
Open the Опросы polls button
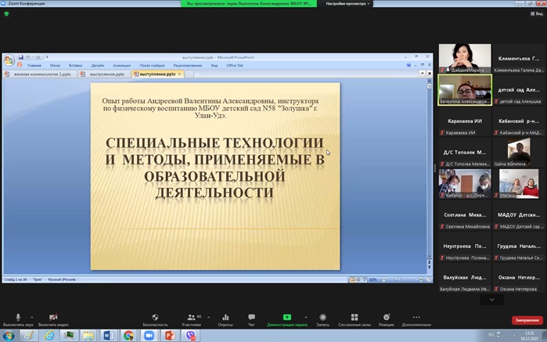click(225, 318)
